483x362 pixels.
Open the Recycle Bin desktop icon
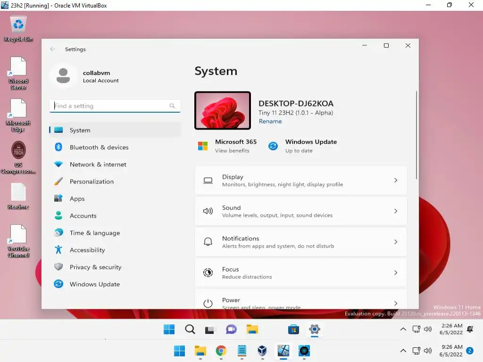click(18, 29)
